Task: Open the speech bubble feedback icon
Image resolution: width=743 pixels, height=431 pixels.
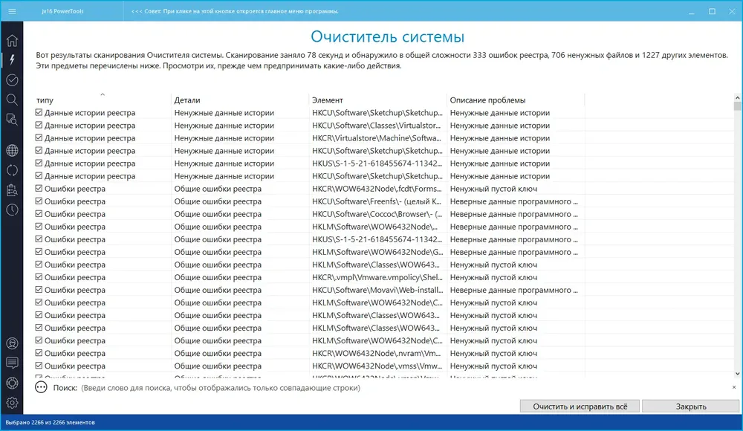Action: tap(12, 363)
